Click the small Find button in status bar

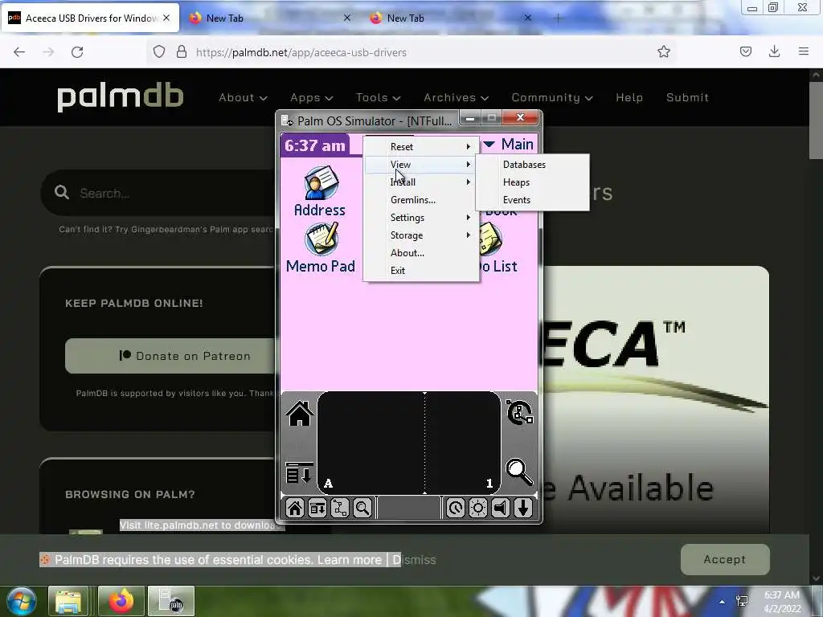click(x=362, y=508)
